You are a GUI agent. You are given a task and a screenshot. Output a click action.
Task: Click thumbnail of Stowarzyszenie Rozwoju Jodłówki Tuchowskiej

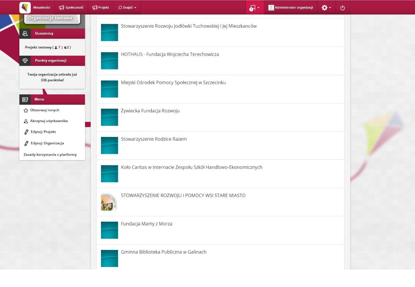(x=109, y=33)
